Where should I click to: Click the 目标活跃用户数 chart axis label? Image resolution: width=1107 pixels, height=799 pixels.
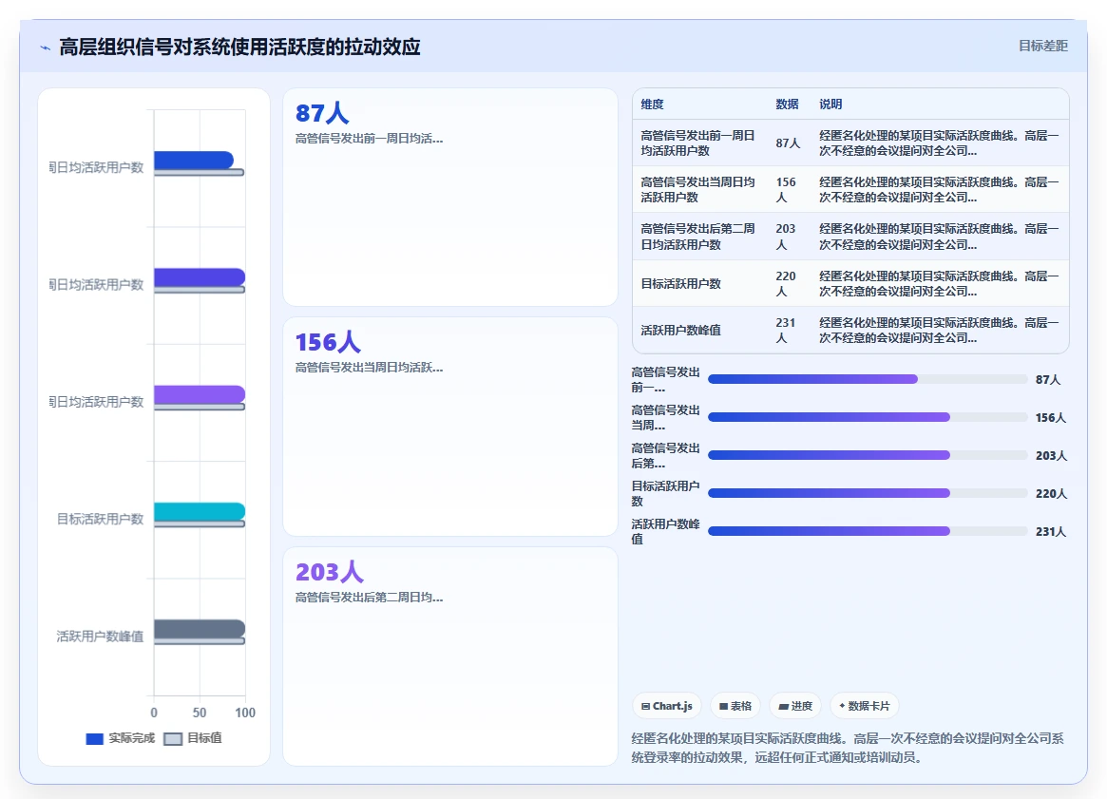tap(101, 520)
